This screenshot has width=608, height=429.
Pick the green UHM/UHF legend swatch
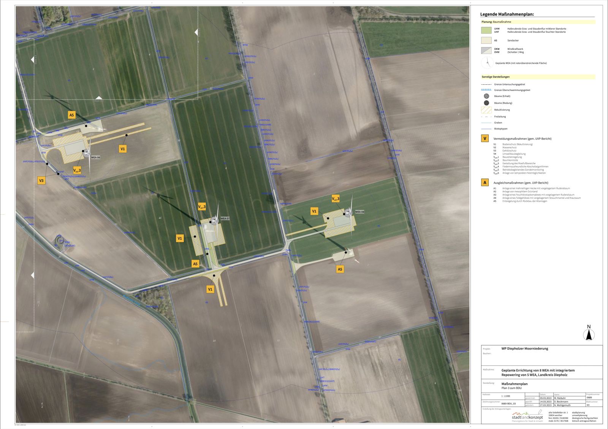click(486, 30)
